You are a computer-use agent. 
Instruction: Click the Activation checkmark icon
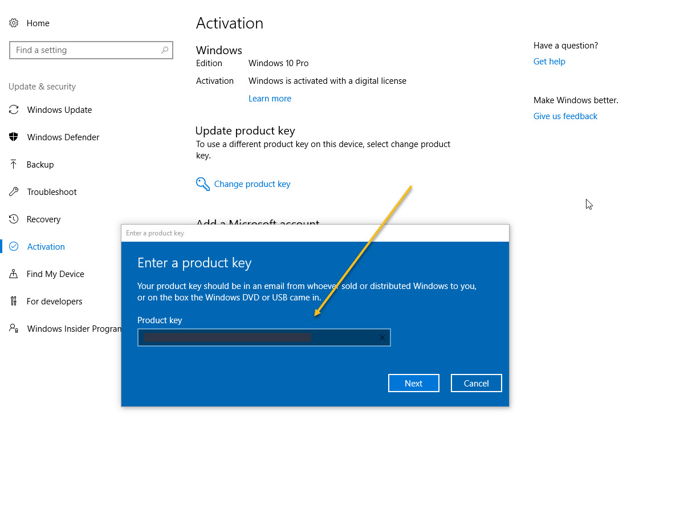click(x=14, y=246)
